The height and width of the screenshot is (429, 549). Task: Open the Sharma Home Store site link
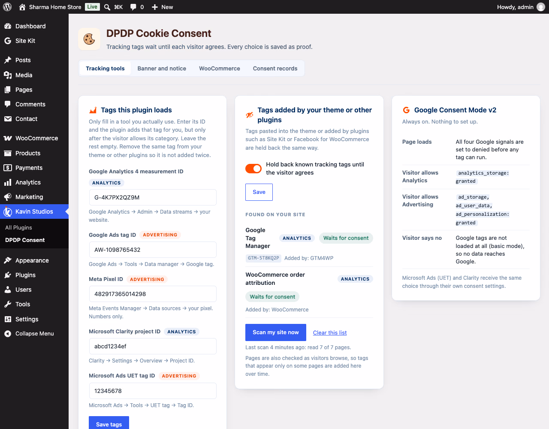(x=55, y=7)
